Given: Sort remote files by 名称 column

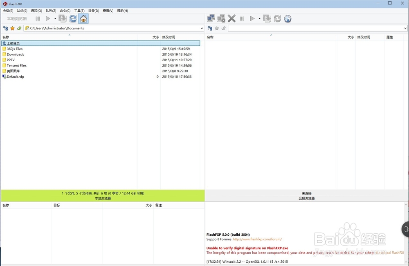Looking at the screenshot, I should click(x=271, y=37).
